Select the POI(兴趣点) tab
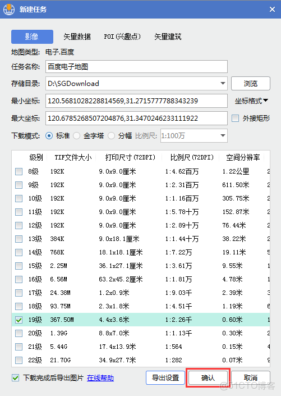The image size is (281, 396). [122, 37]
